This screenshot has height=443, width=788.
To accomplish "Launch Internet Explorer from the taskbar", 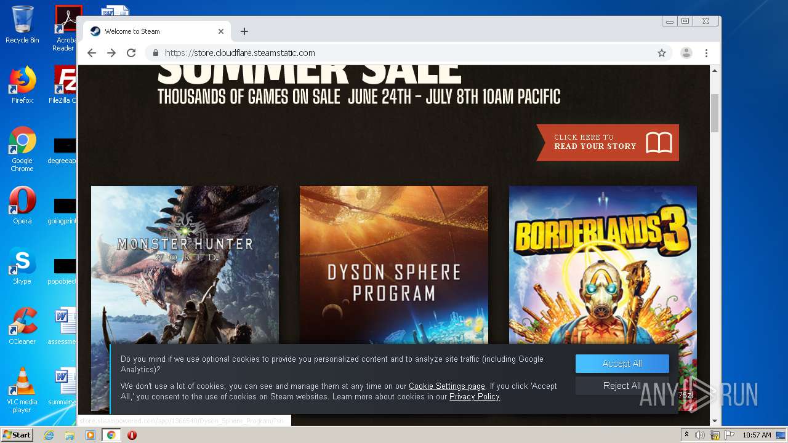I will pyautogui.click(x=49, y=435).
